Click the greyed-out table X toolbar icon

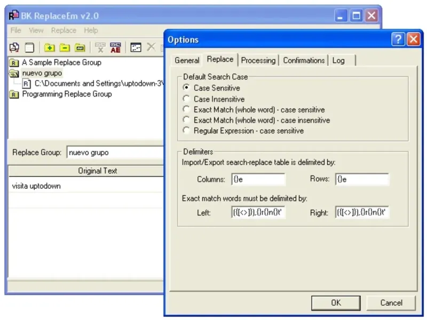pyautogui.click(x=100, y=47)
